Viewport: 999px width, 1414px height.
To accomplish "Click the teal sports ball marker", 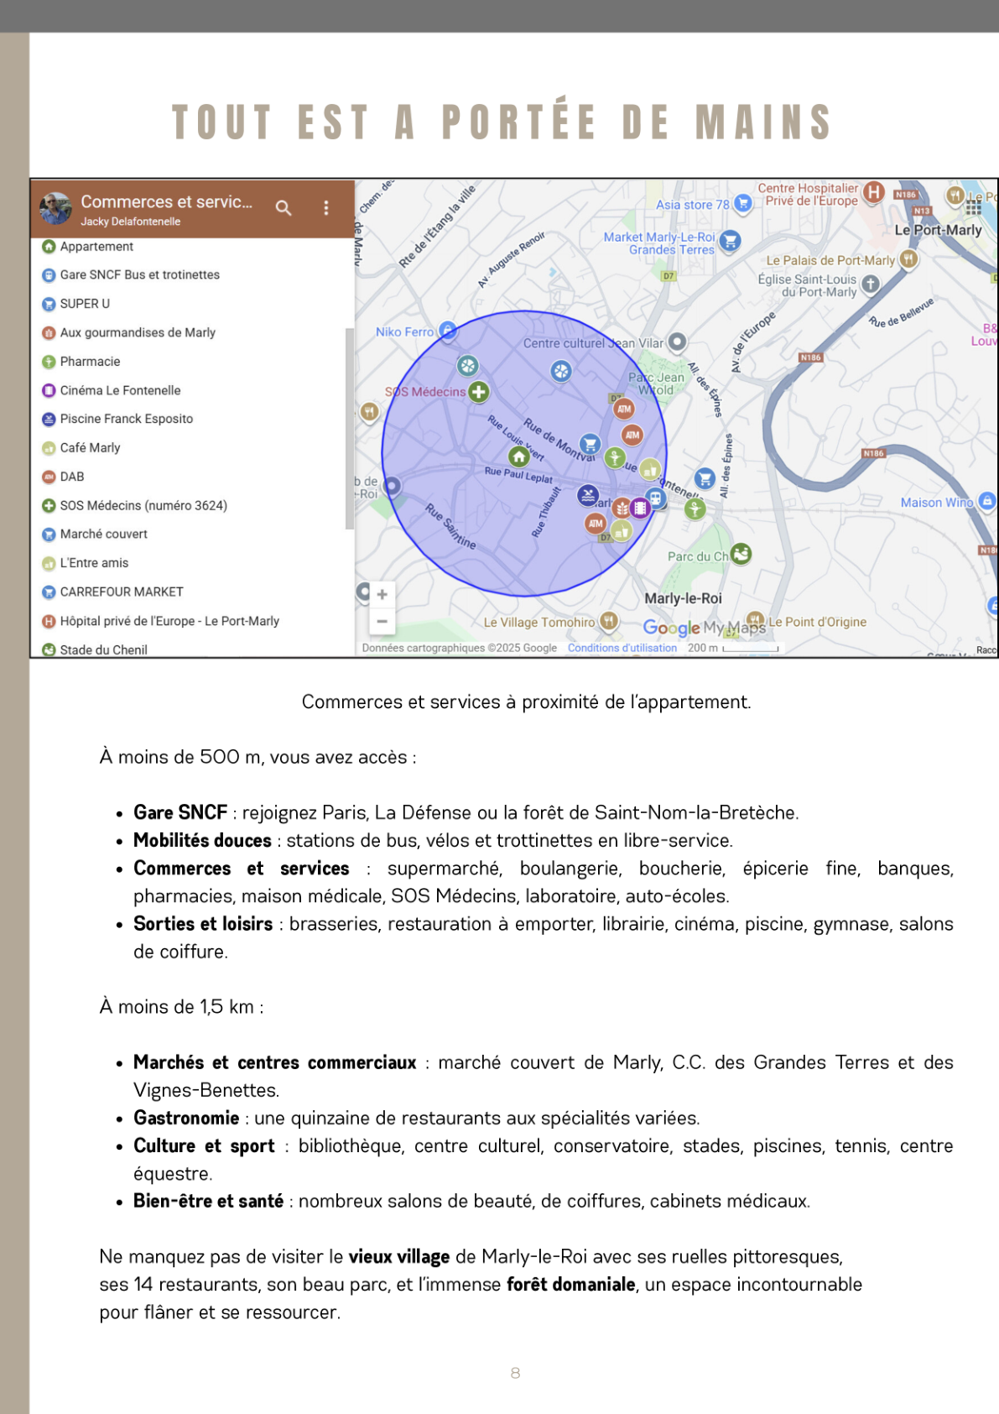I will click(x=467, y=365).
